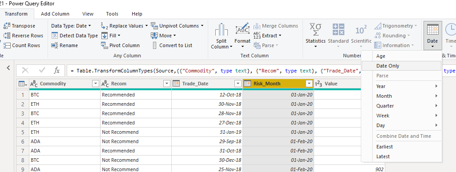
Task: Click Detect Data Type icon
Action: pyautogui.click(x=55, y=36)
